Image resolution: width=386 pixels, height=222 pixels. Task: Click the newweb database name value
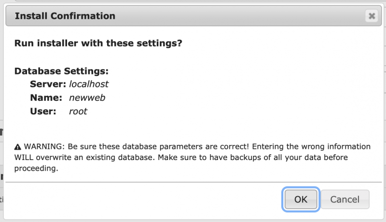tap(87, 98)
